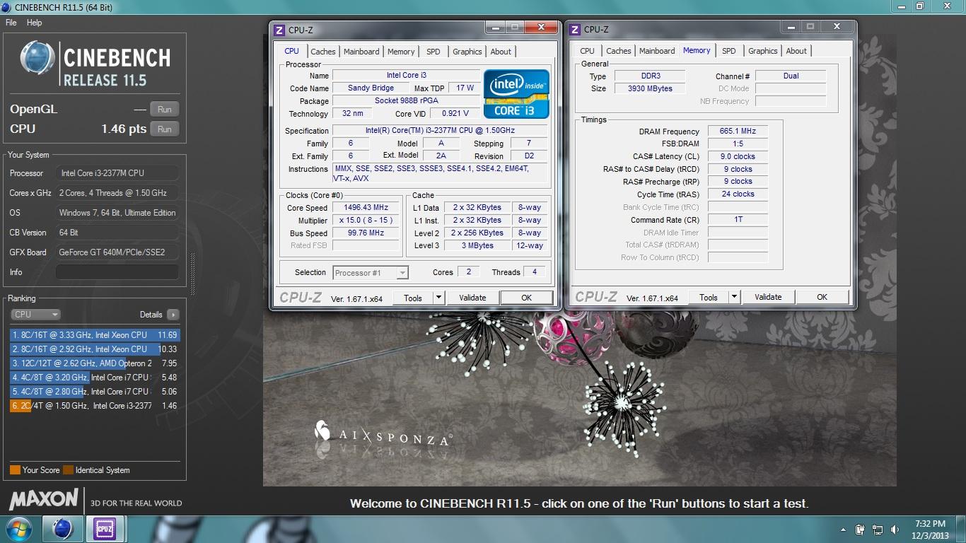966x543 pixels.
Task: Click the Info input field
Action: point(117,272)
